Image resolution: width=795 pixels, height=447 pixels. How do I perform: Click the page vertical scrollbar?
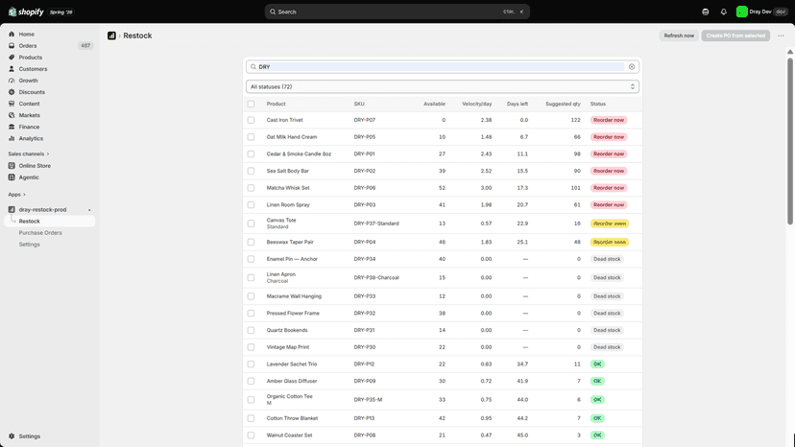click(x=790, y=141)
